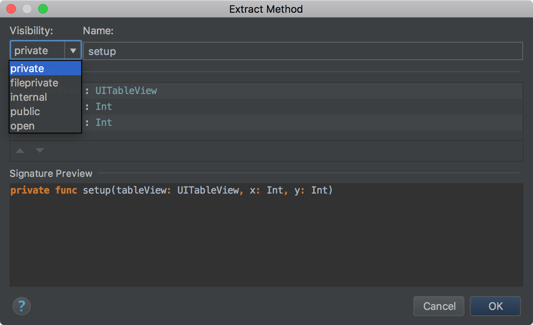Screen dimensions: 533x325
Task: Click the move parameter up arrow
Action: [x=20, y=151]
